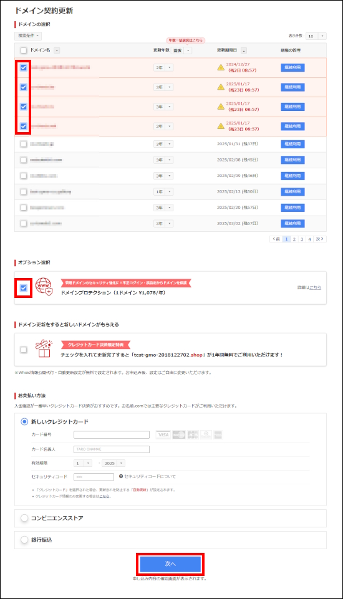Click 継続利用 in the 2024/12/27 row
The image size is (343, 599).
(x=292, y=67)
